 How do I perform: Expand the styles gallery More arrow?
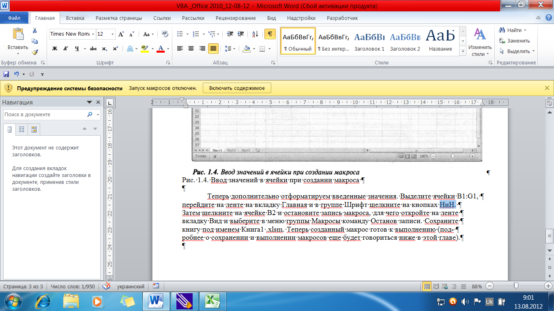coord(463,51)
